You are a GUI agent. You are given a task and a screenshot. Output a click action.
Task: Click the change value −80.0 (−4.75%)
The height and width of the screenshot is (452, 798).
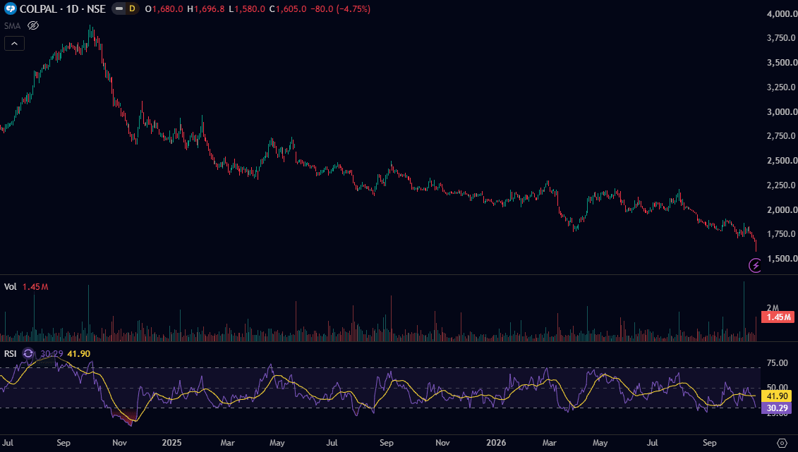[341, 8]
